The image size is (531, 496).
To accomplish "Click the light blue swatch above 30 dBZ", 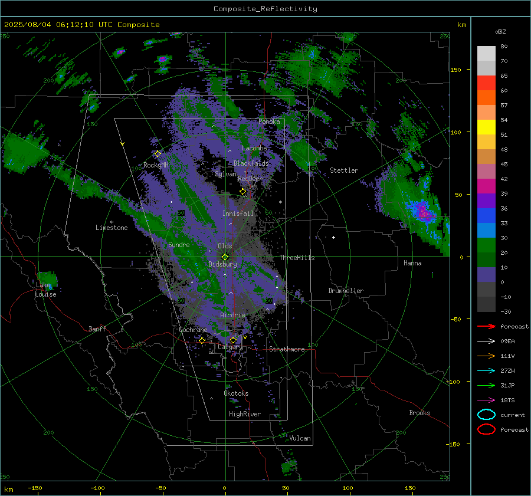I will click(x=486, y=230).
